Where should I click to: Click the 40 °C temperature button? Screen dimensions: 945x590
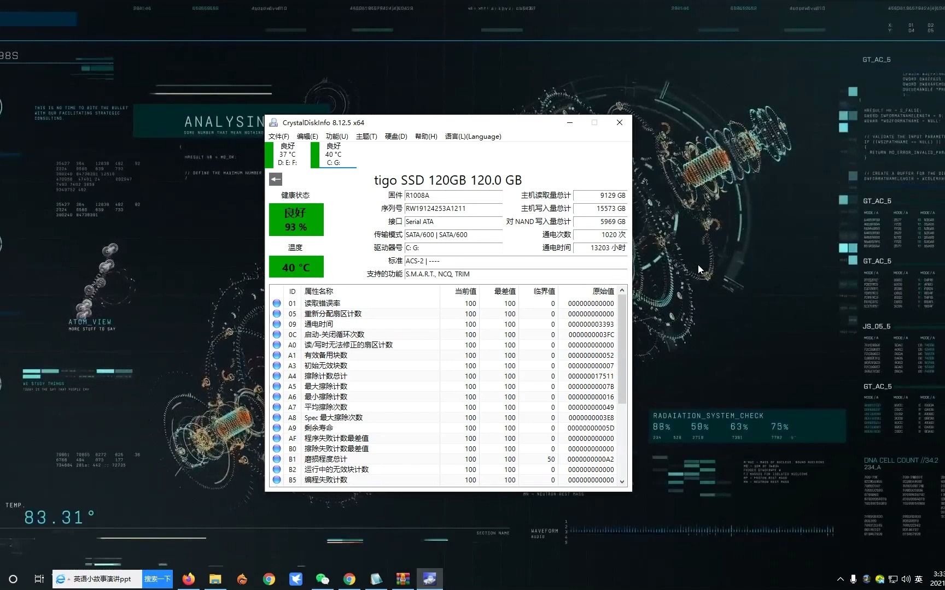296,267
